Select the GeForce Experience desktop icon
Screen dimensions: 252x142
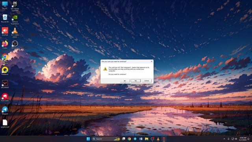pyautogui.click(x=15, y=20)
